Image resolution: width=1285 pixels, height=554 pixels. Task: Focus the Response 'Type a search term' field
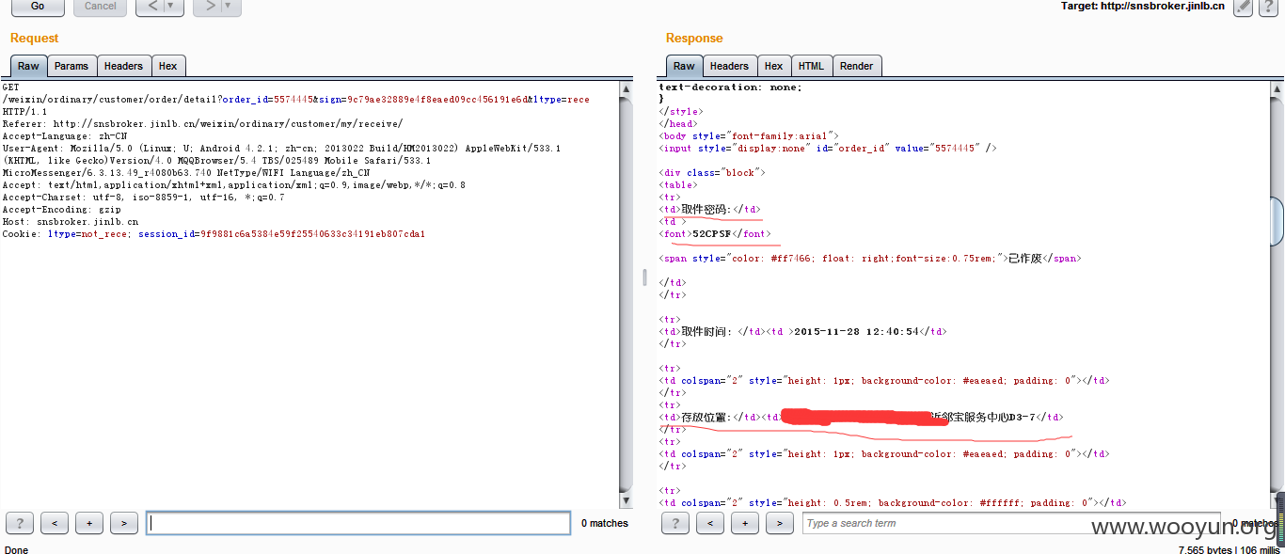(1011, 523)
